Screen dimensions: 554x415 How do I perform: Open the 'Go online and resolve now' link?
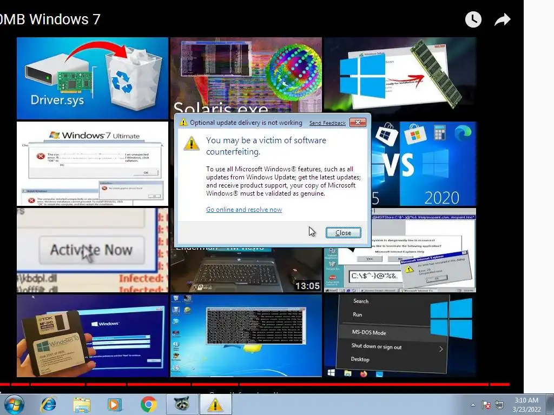click(244, 210)
